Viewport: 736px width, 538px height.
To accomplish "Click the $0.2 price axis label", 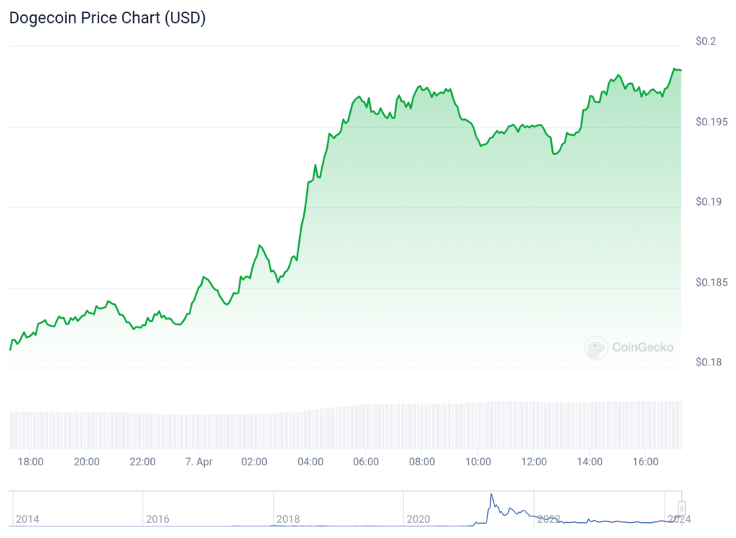I will pyautogui.click(x=706, y=41).
